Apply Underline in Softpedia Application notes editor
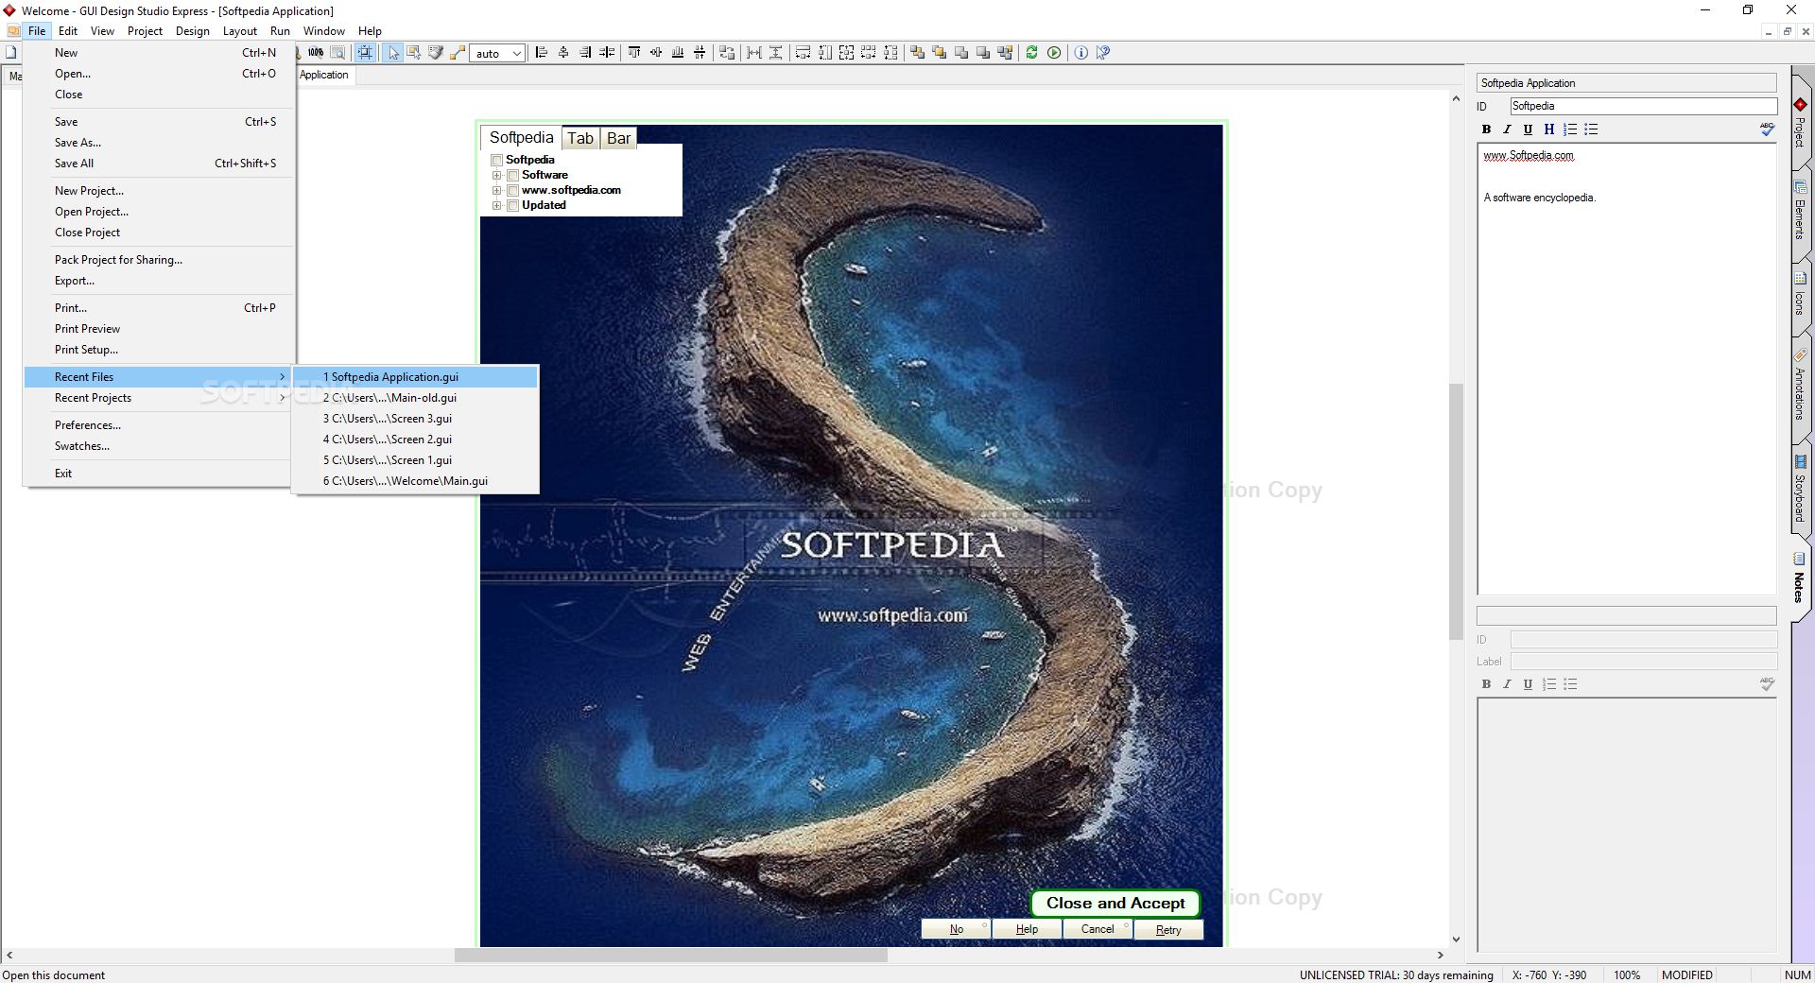This screenshot has height=983, width=1815. click(x=1528, y=129)
